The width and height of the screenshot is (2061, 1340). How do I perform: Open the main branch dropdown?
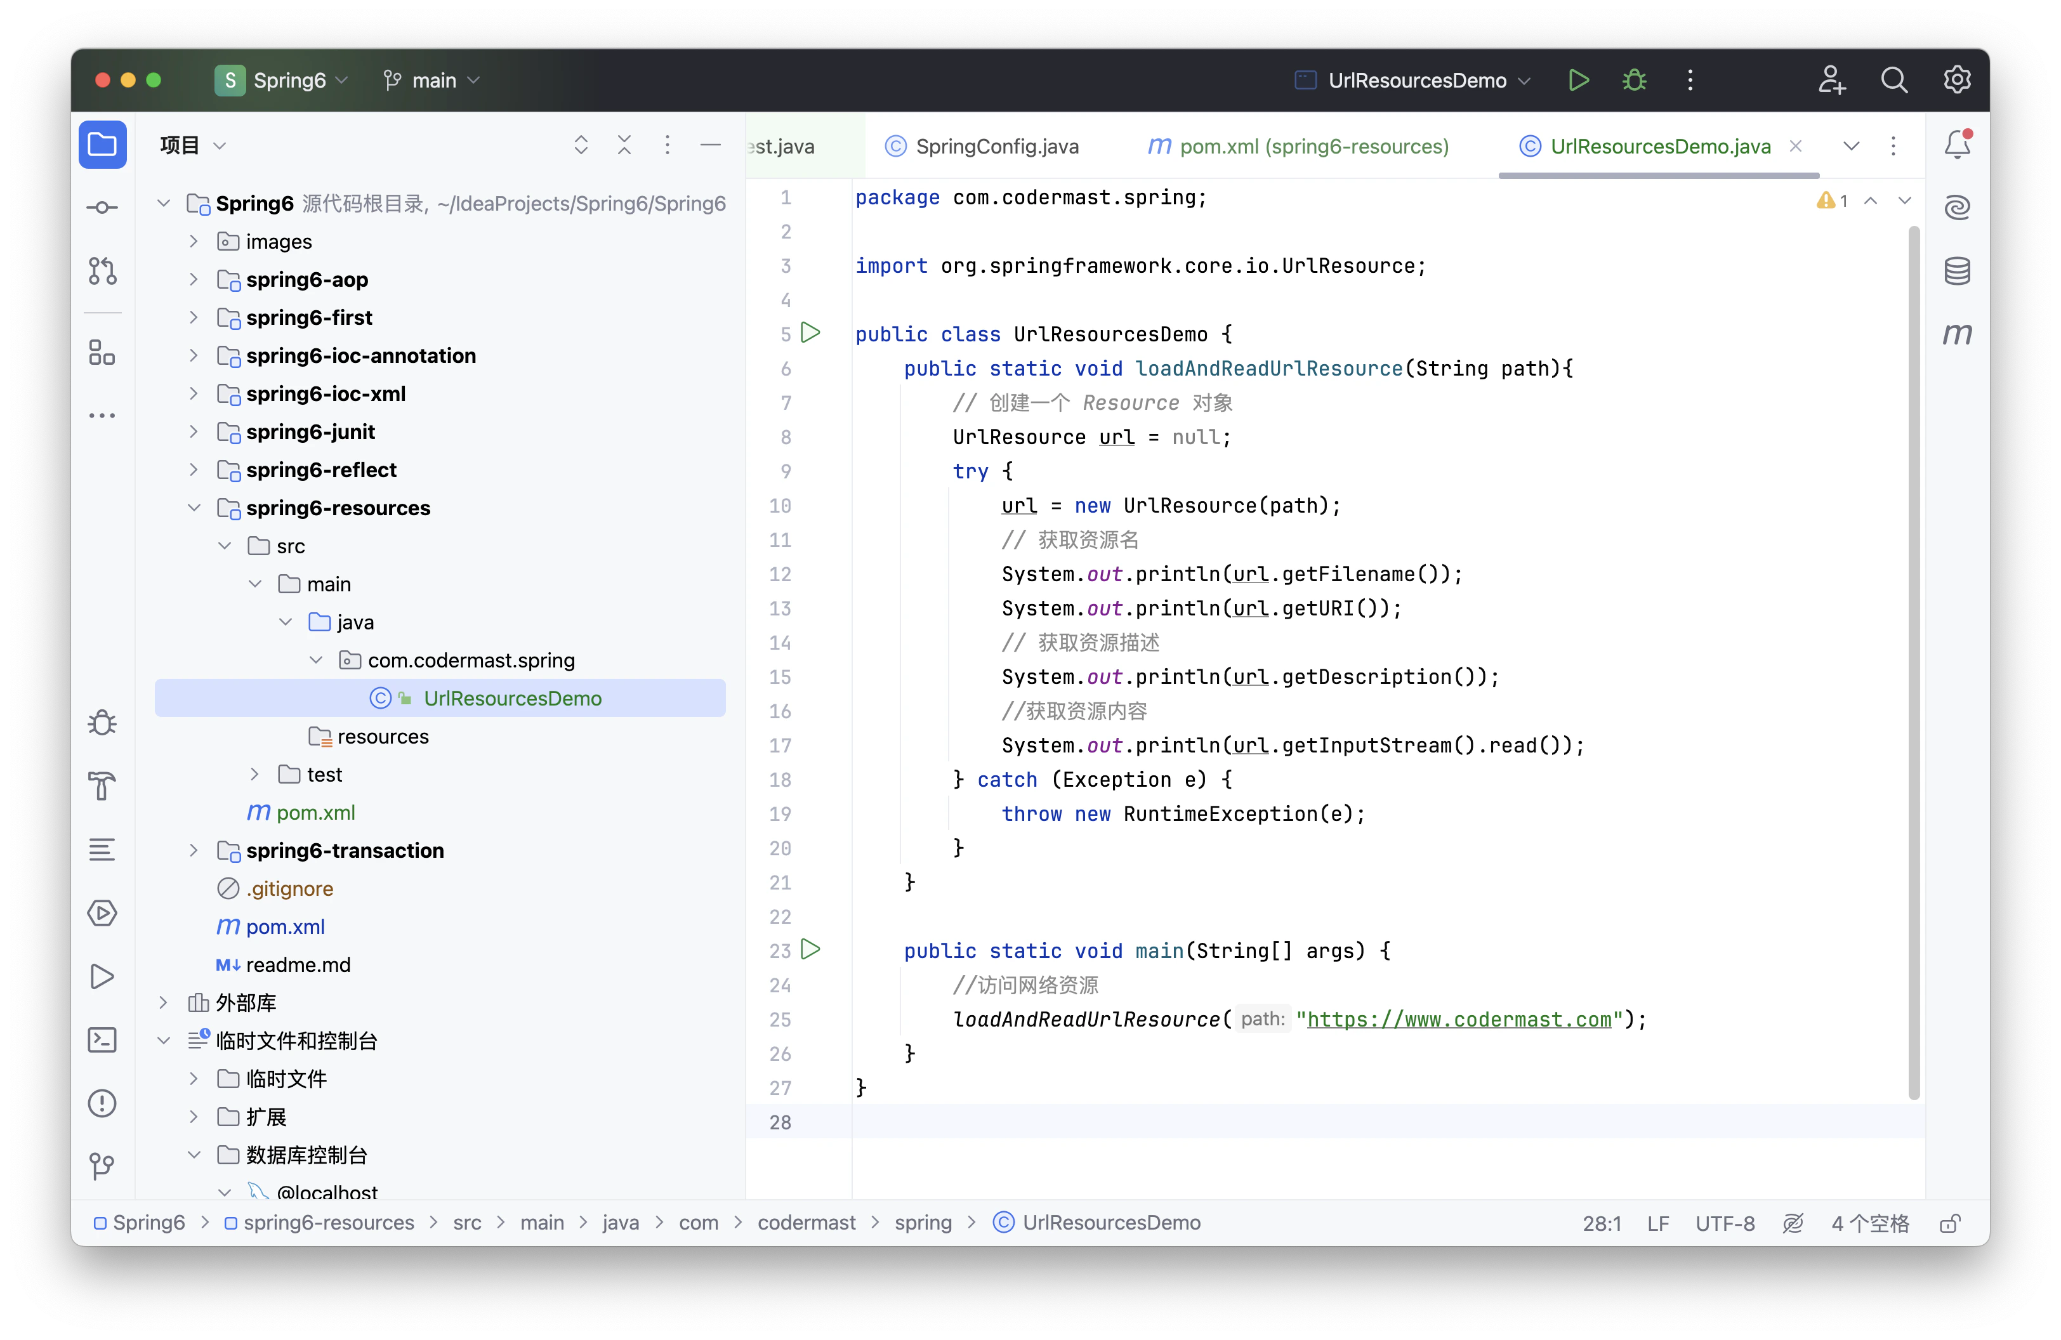click(432, 81)
